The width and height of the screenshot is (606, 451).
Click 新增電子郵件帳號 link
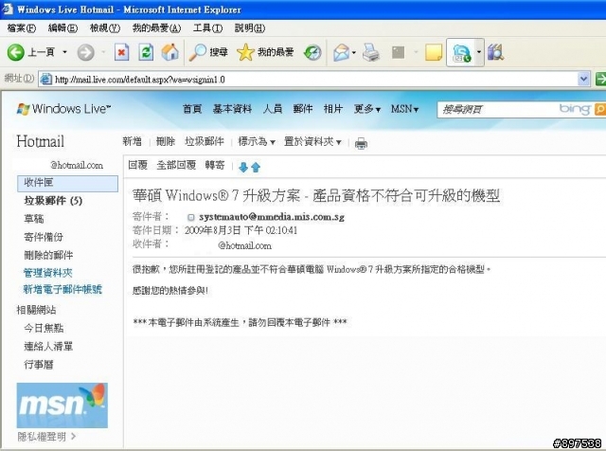(x=62, y=289)
